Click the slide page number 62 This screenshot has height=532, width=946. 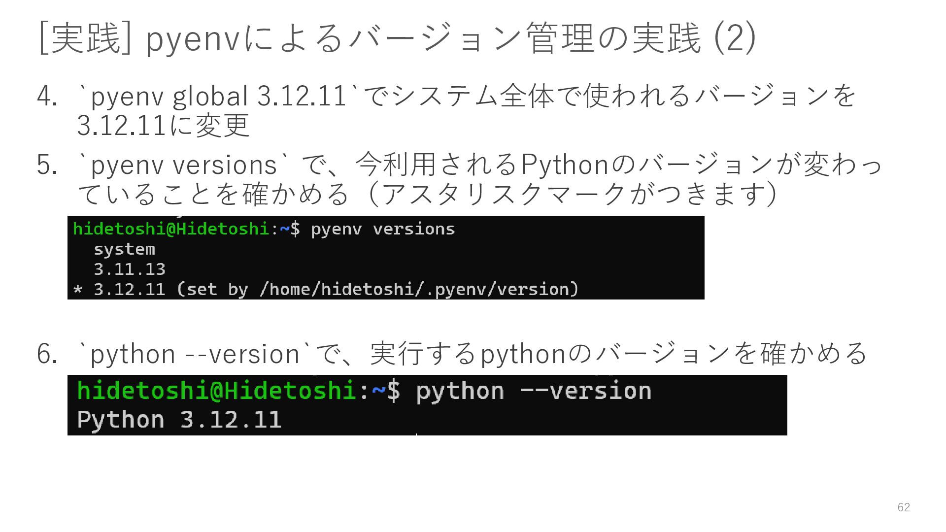tap(904, 507)
